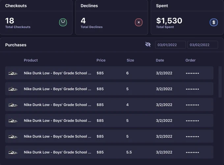Click the Declines card title
Viewport: 224px width, 165px height.
pos(89,6)
